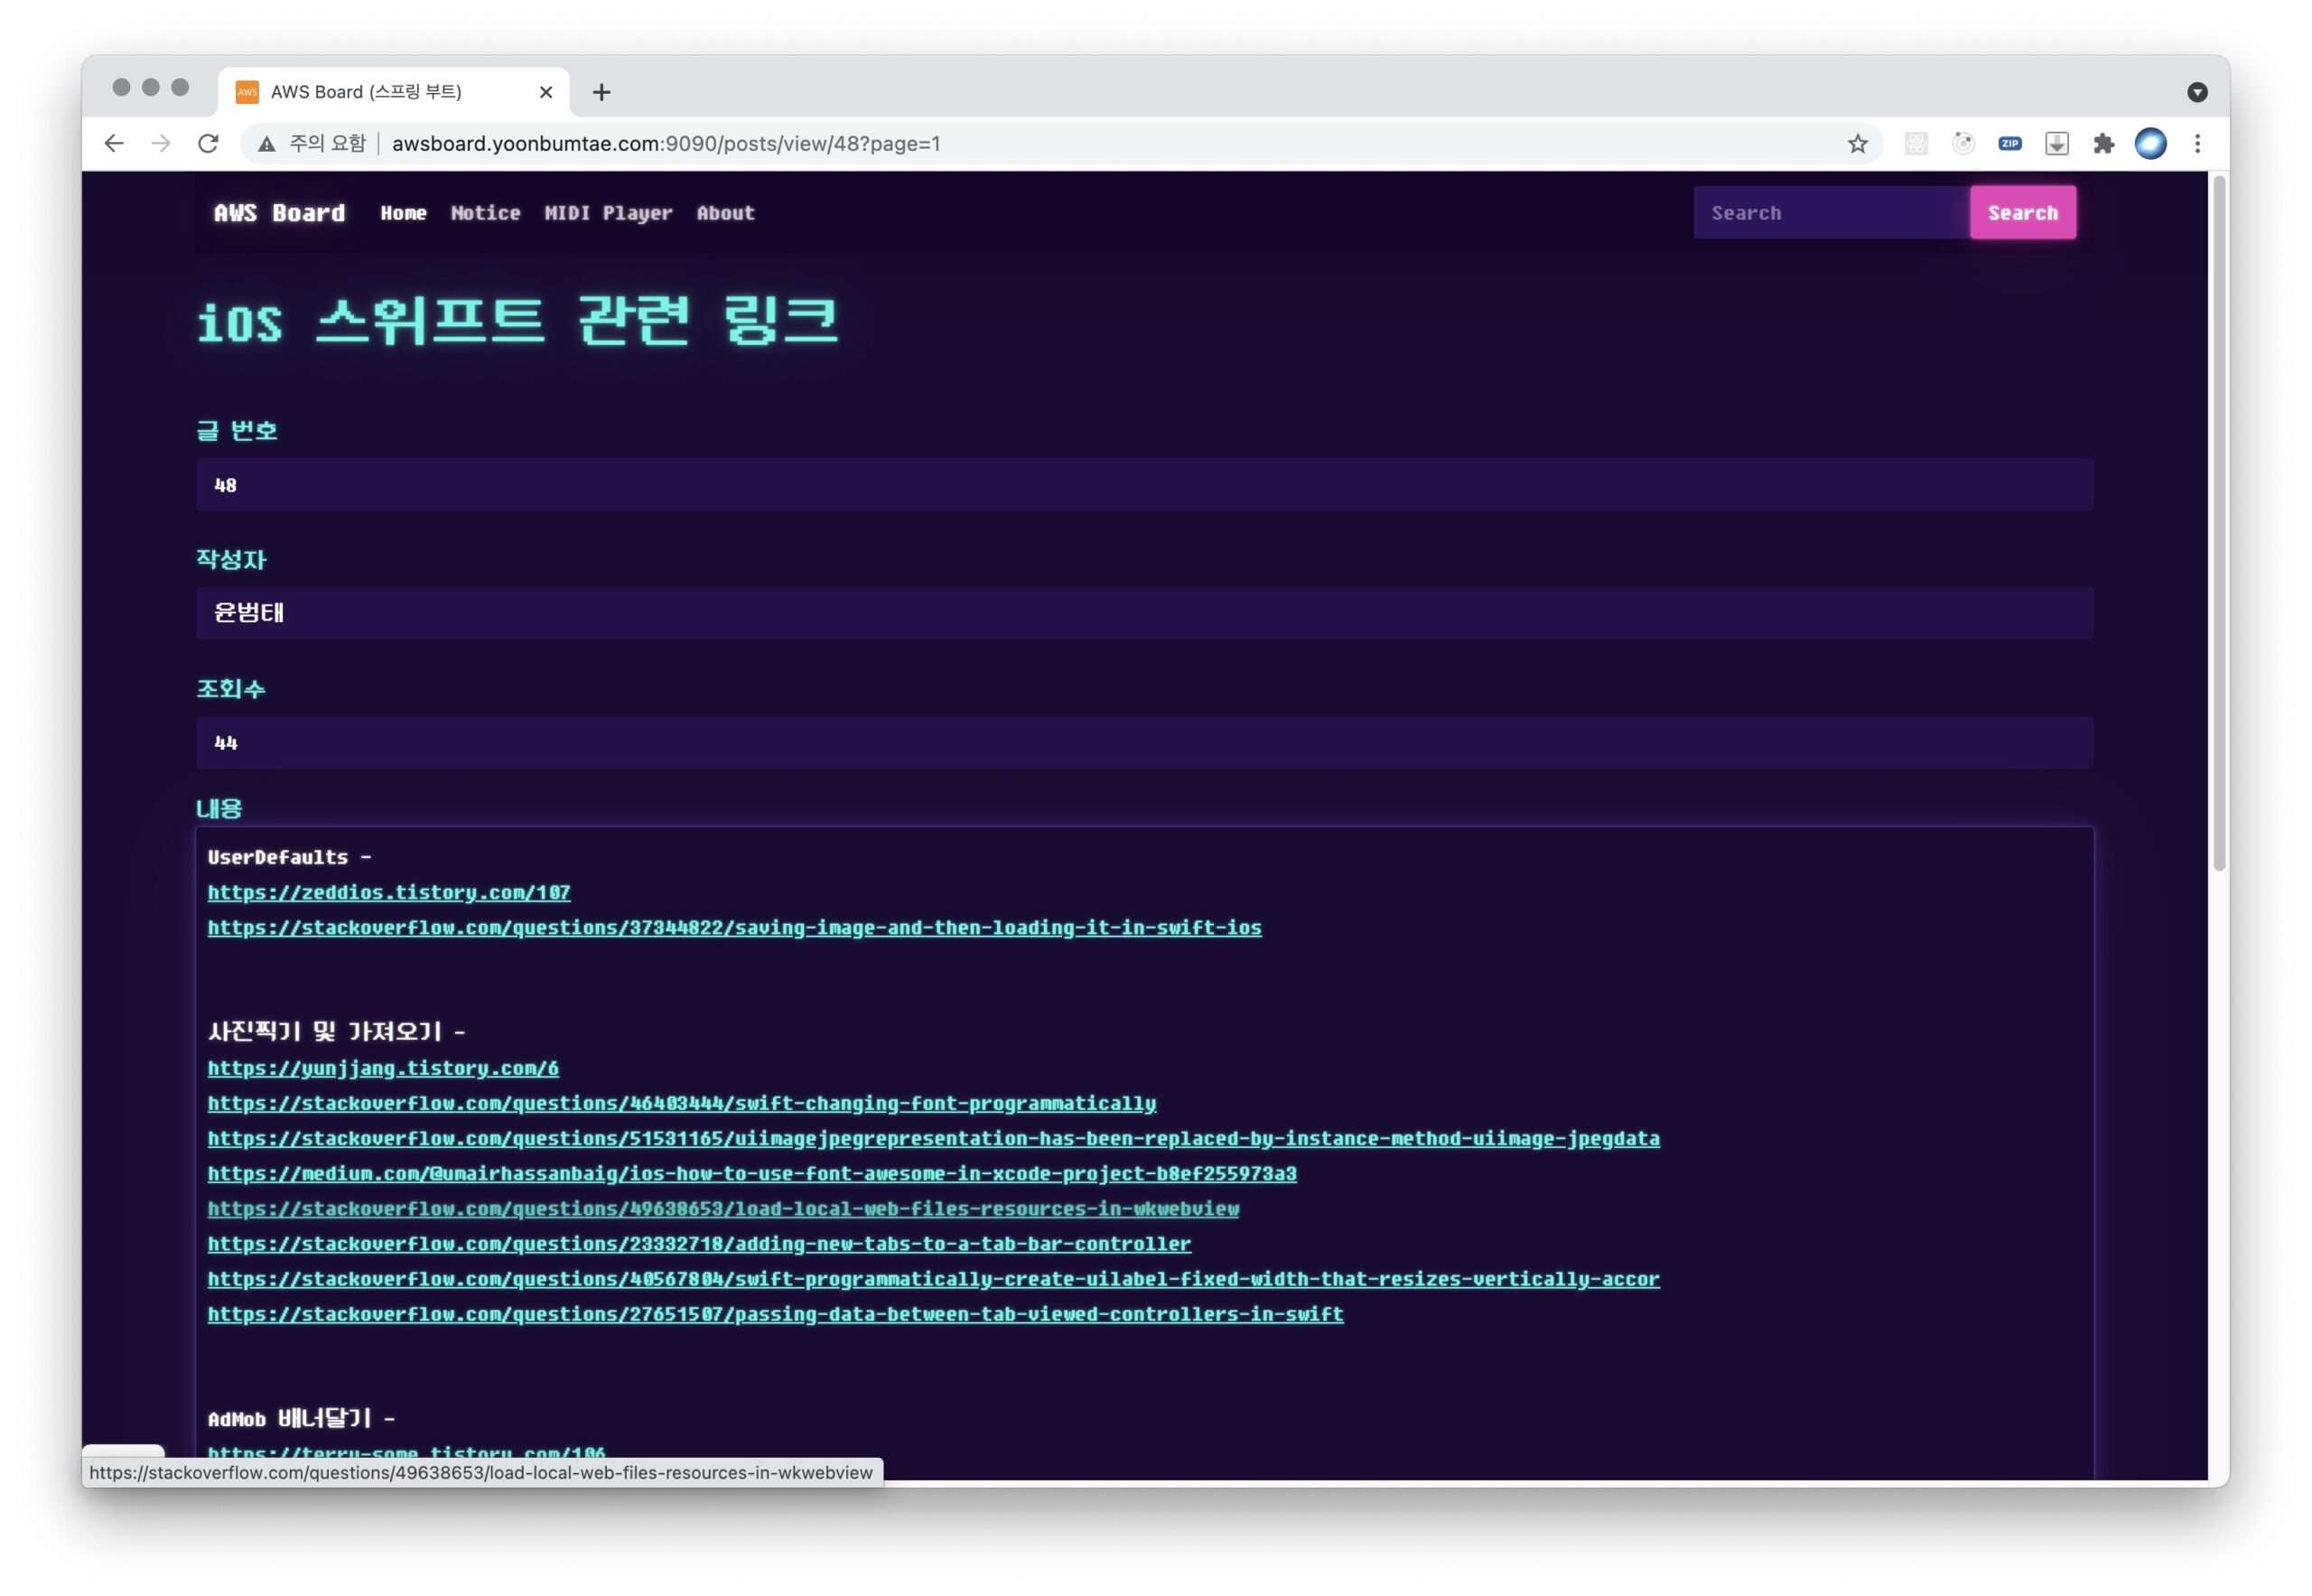Image resolution: width=2312 pixels, height=1596 pixels.
Task: Open the ZIP extension icon
Action: pyautogui.click(x=2009, y=143)
